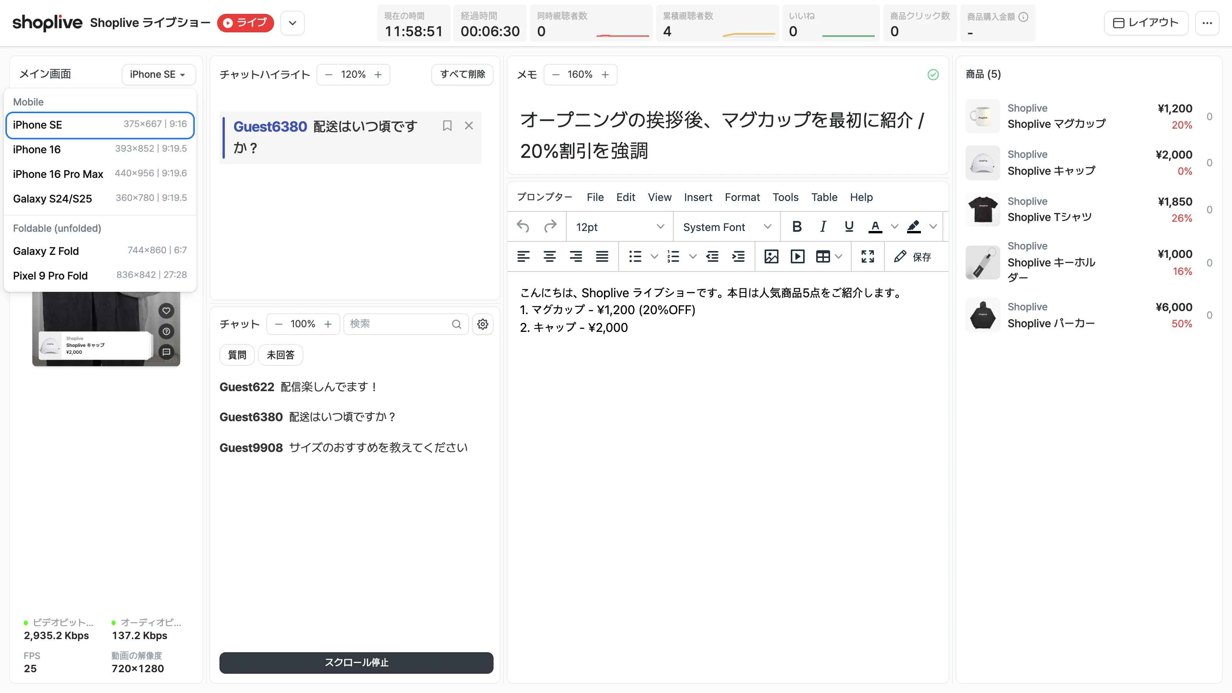Click the すべて削除 button
1232x693 pixels.
(462, 75)
